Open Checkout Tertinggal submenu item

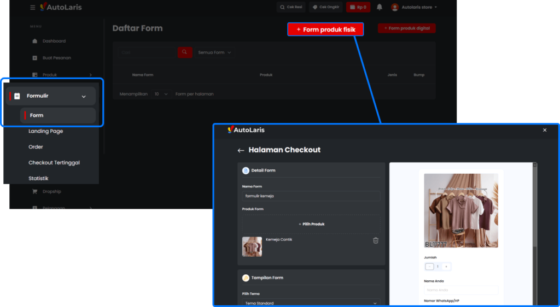tap(54, 163)
